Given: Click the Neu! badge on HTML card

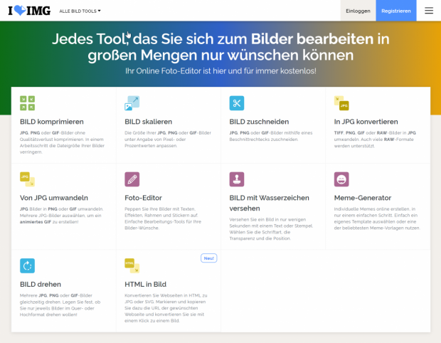Looking at the screenshot, I should pos(208,258).
